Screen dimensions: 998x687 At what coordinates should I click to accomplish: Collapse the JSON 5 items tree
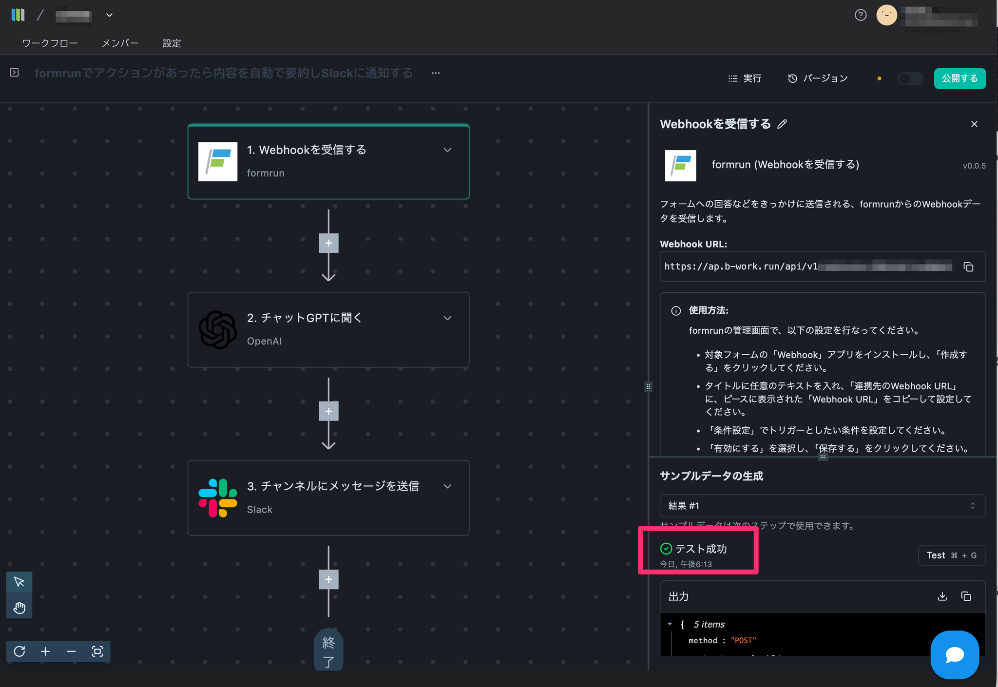[670, 624]
